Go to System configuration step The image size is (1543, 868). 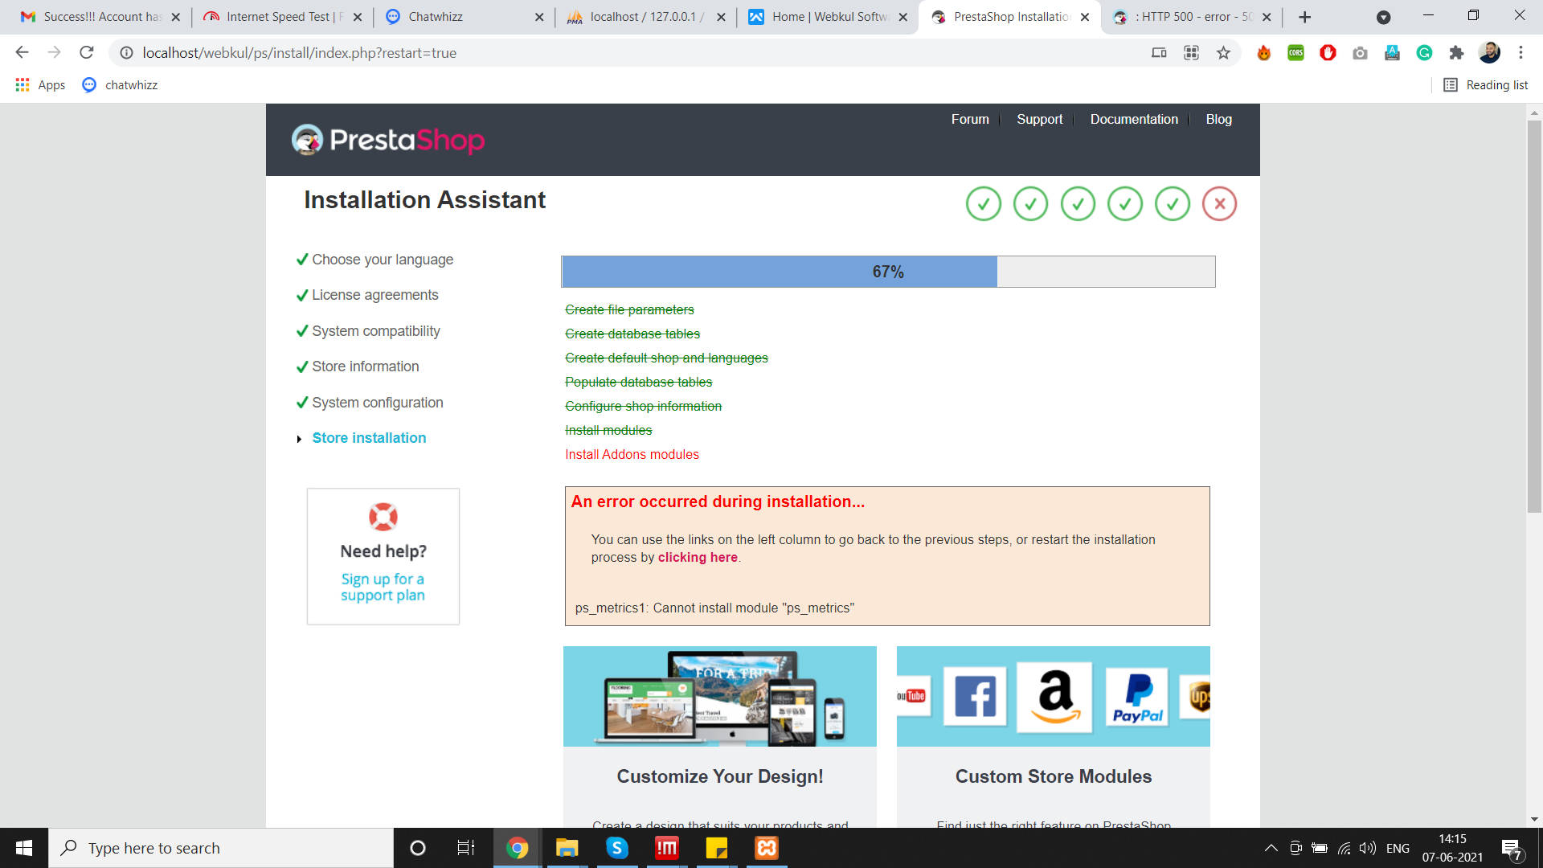pos(377,403)
